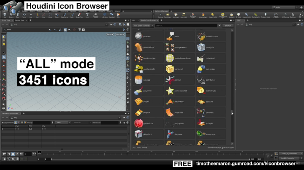
Task: Create a Null with the shelf tool
Action: click(x=37, y=15)
